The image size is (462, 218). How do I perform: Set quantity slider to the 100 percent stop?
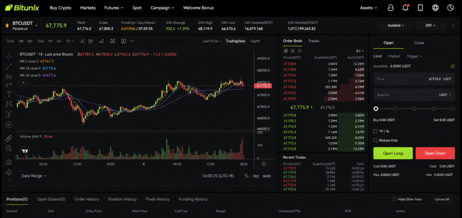click(453, 109)
